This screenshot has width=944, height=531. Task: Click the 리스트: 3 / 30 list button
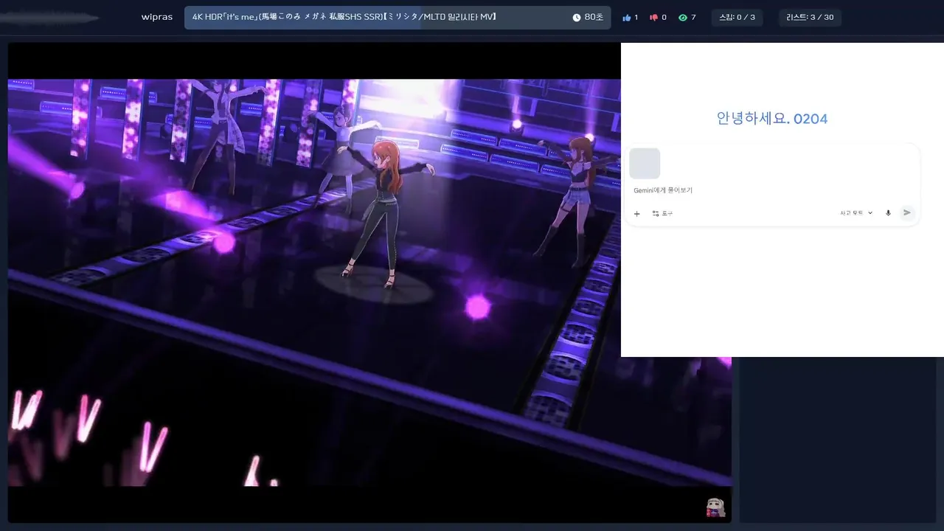(x=810, y=18)
